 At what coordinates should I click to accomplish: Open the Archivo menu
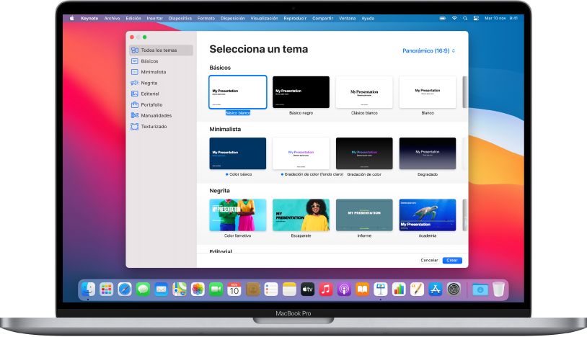click(x=112, y=18)
